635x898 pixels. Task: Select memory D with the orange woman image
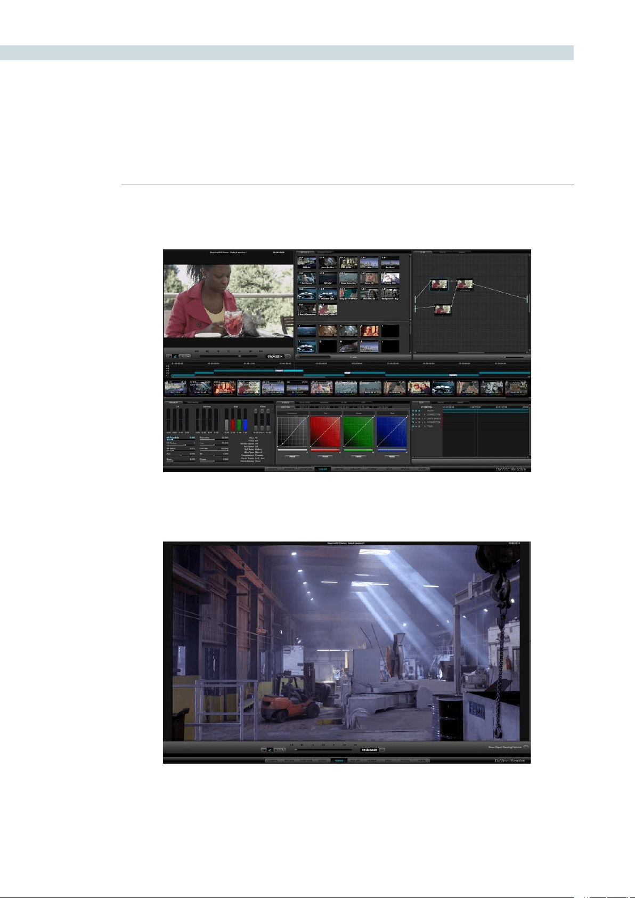(369, 330)
